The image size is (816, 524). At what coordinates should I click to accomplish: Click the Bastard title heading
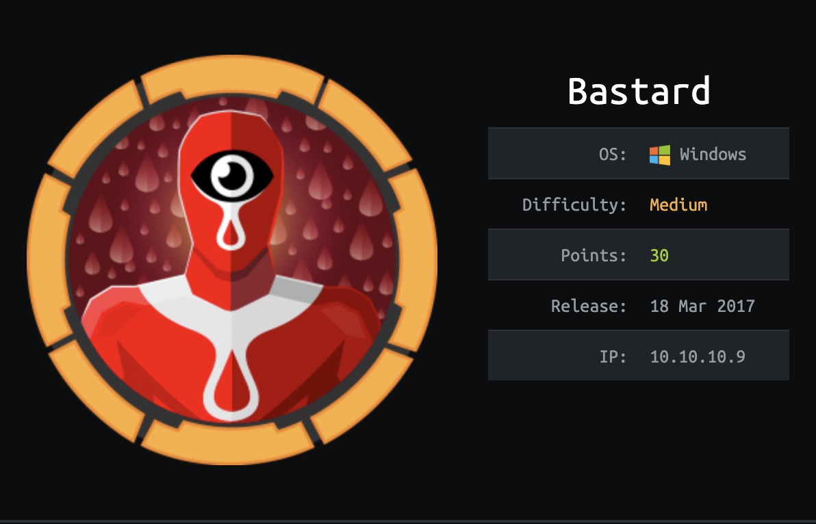click(x=639, y=91)
